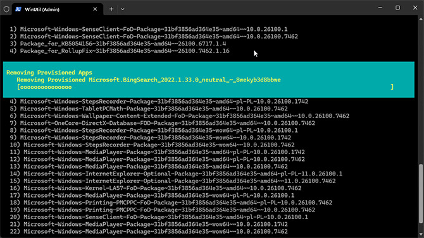Screen dimensions: 424x238
Task: Click the Kernel-LA57-FoD-Package line
Action: click(156, 188)
